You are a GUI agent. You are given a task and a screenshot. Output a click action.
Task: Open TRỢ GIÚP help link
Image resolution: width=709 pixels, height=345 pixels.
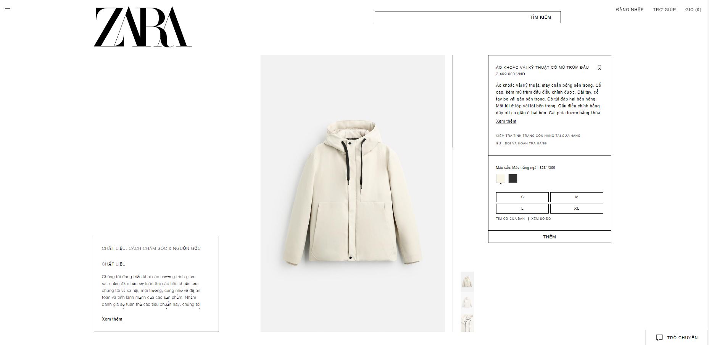pos(664,10)
